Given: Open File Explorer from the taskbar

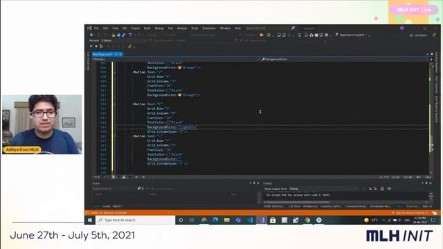Looking at the screenshot, I should [227, 220].
